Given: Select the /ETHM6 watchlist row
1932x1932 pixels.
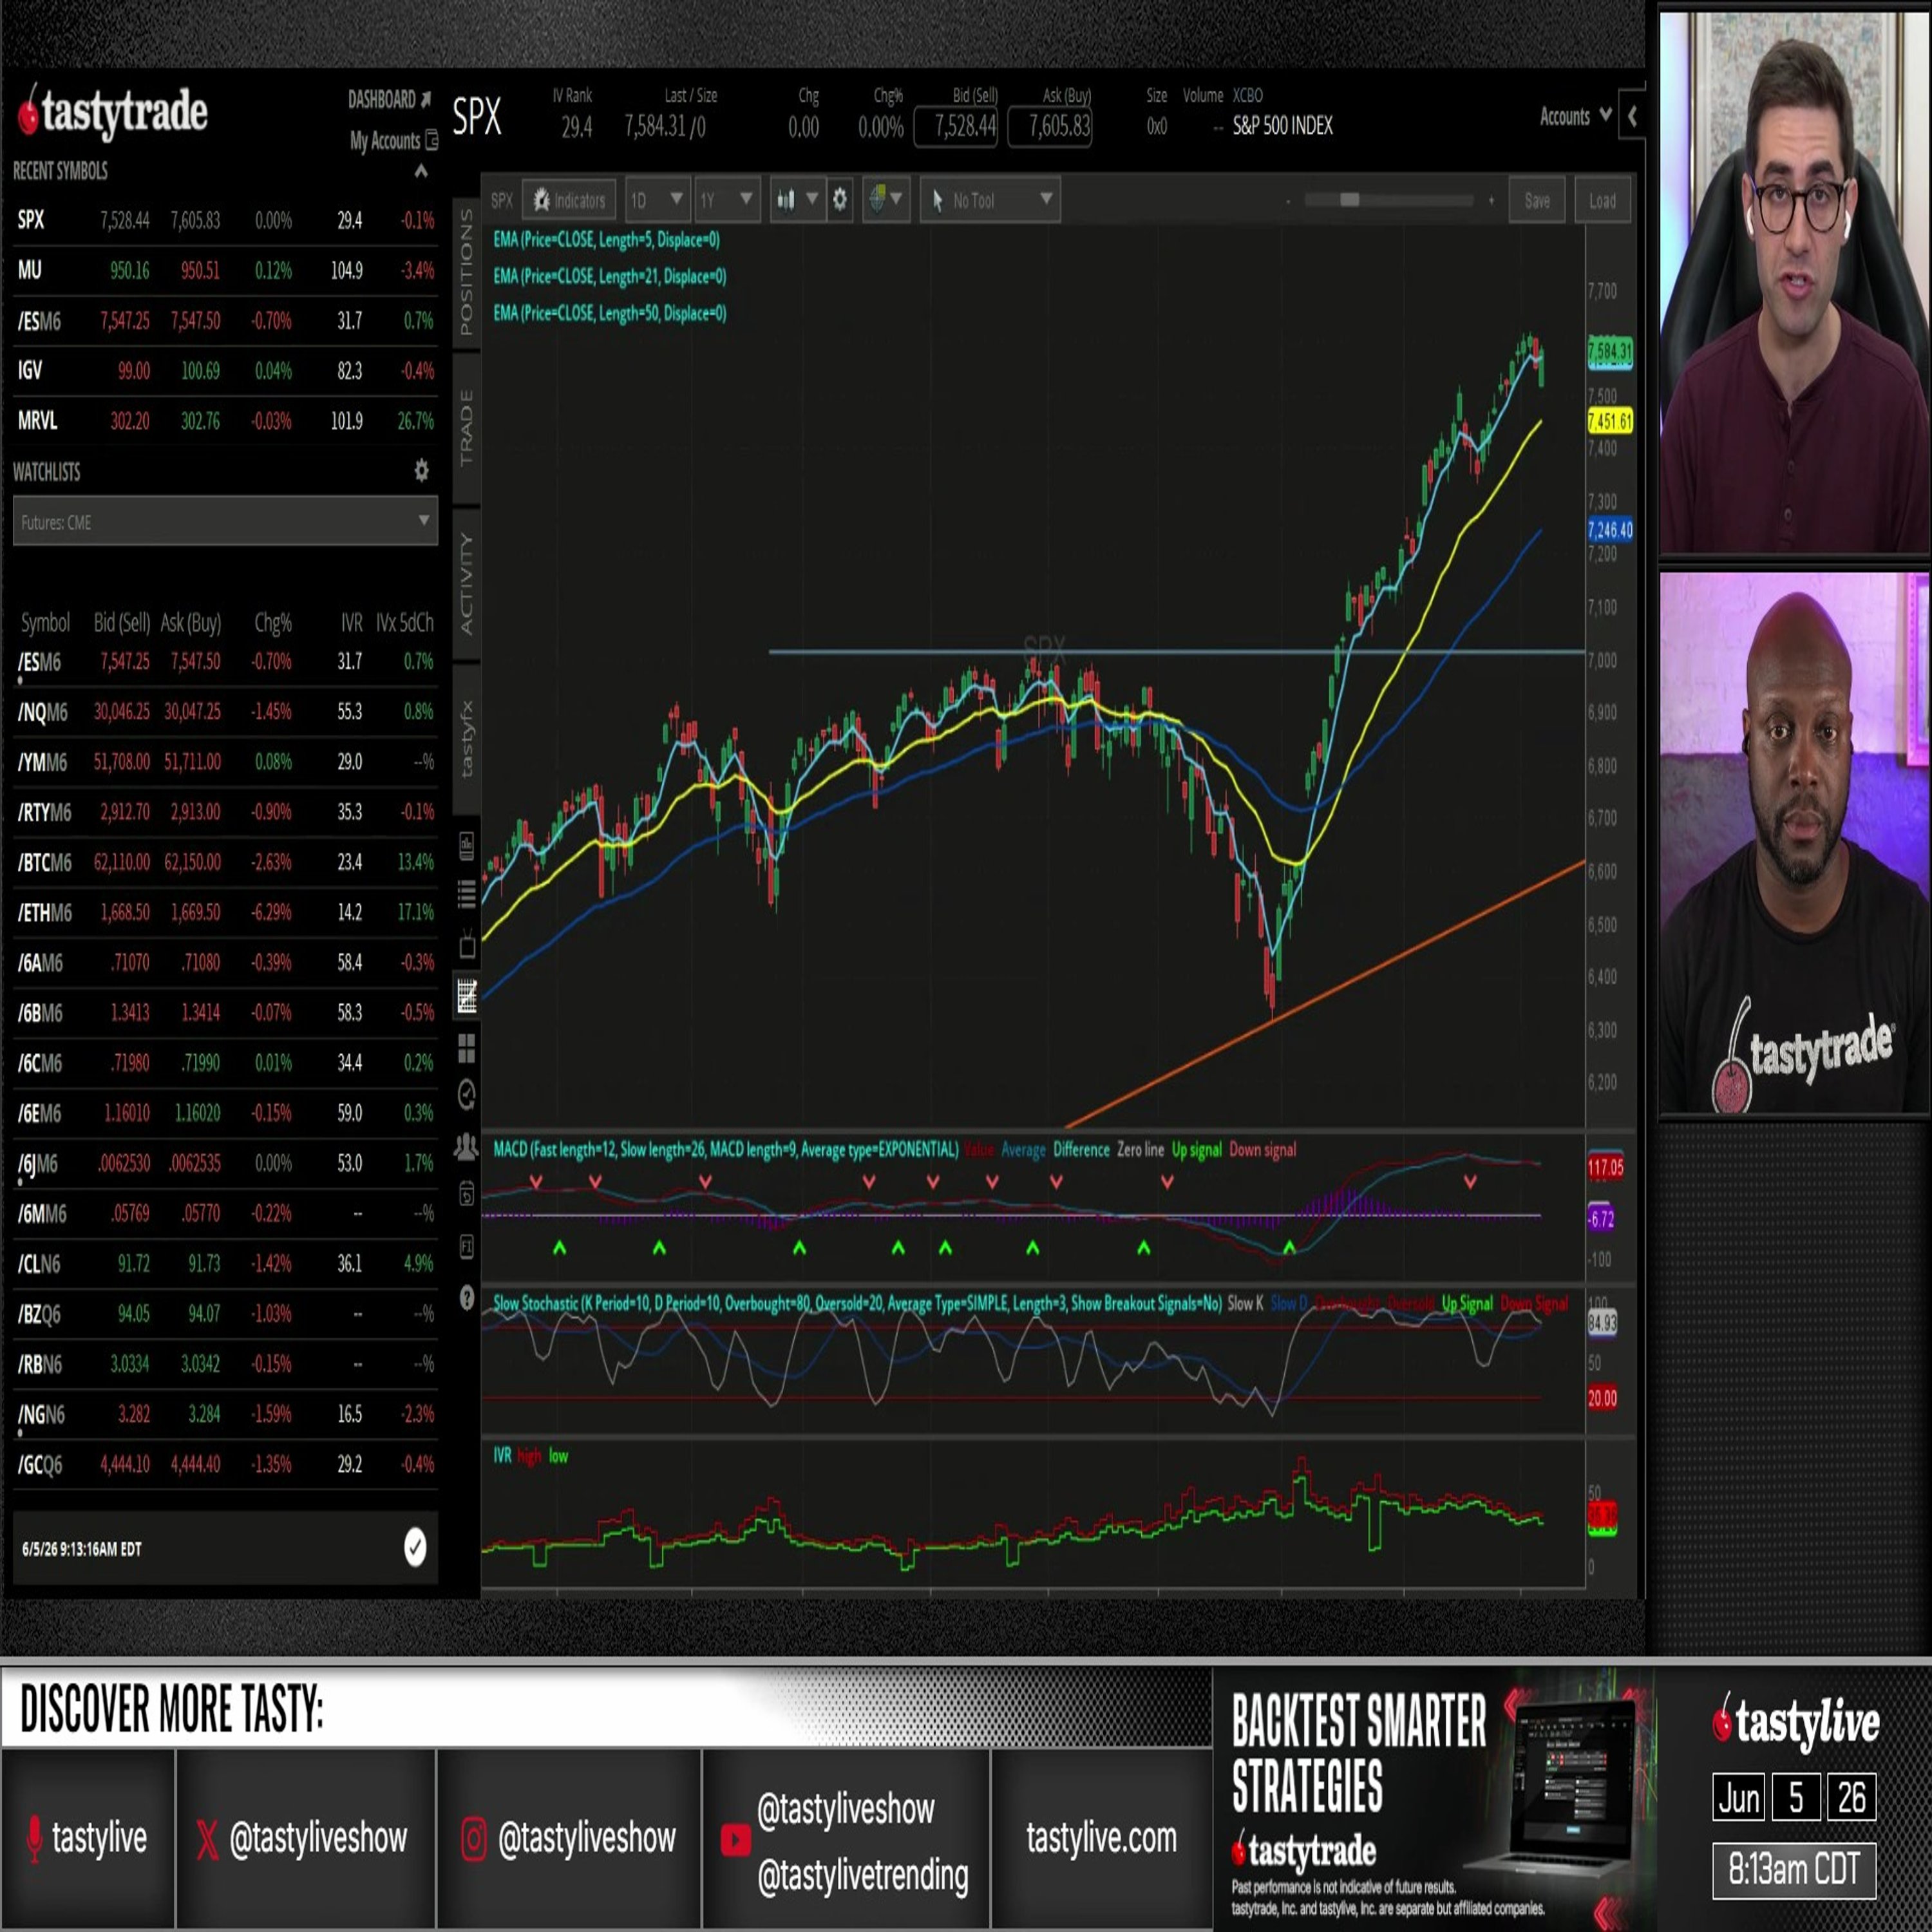Looking at the screenshot, I should click(x=225, y=912).
